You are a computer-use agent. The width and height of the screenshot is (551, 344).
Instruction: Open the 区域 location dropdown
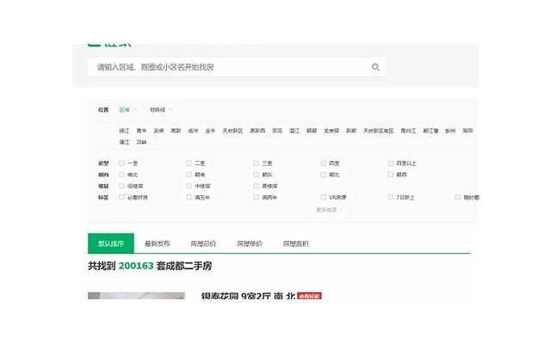[127, 110]
